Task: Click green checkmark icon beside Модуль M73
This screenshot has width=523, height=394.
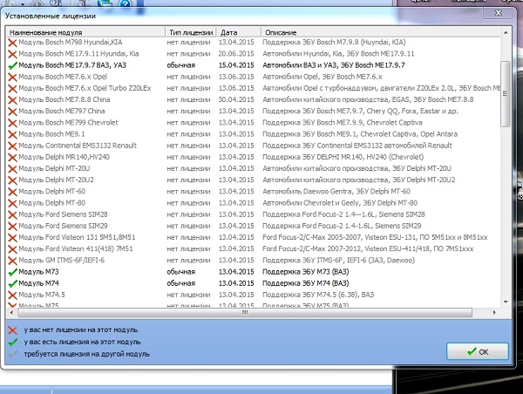Action: tap(12, 271)
